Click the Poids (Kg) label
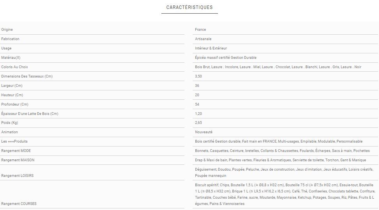This screenshot has height=210, width=379. tap(10, 123)
